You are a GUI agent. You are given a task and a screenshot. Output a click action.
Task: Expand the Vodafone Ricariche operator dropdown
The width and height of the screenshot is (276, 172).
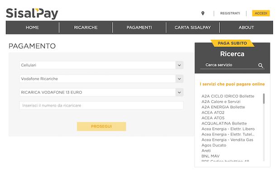click(101, 79)
